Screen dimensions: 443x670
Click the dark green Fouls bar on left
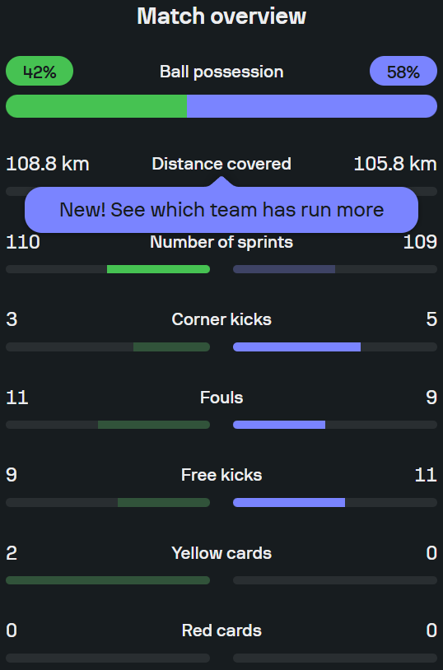click(154, 425)
